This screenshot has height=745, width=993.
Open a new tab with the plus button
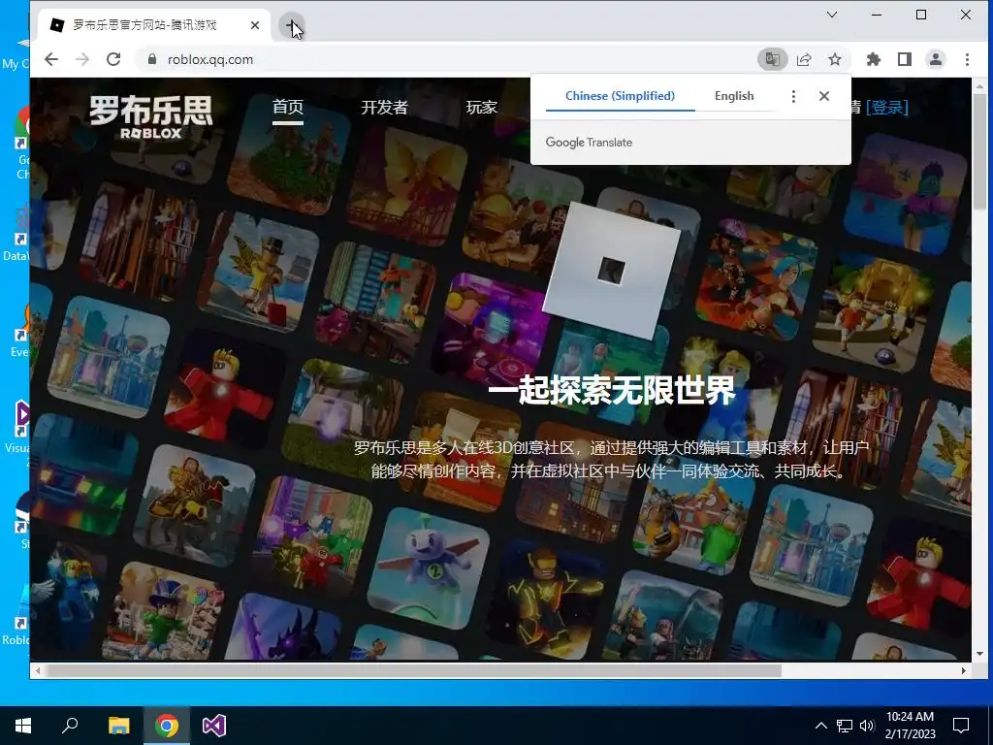(291, 26)
